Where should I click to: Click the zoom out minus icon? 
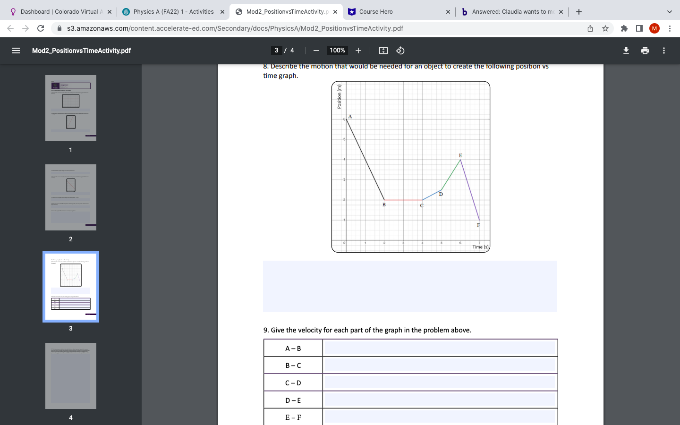pos(316,51)
